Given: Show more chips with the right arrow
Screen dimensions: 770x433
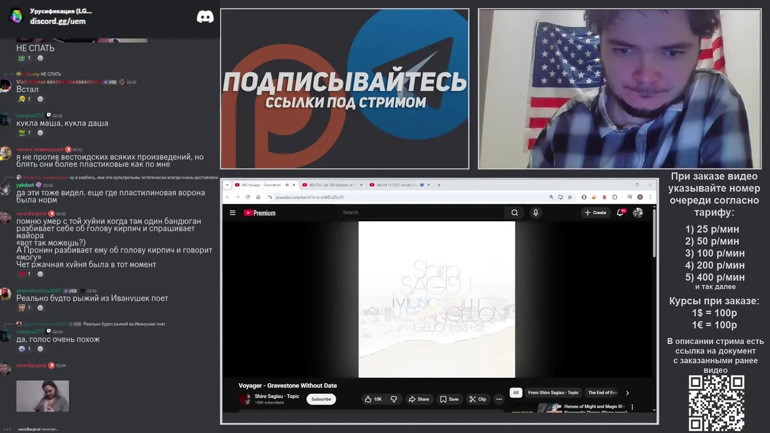Looking at the screenshot, I should [627, 393].
